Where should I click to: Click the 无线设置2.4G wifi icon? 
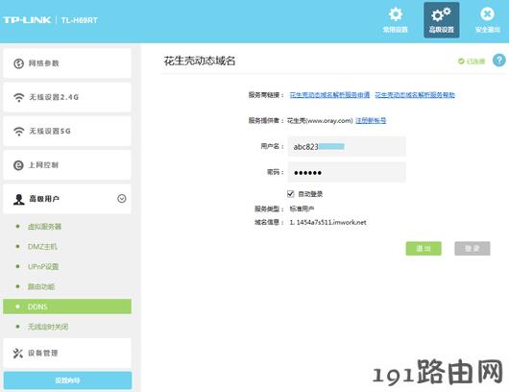19,97
